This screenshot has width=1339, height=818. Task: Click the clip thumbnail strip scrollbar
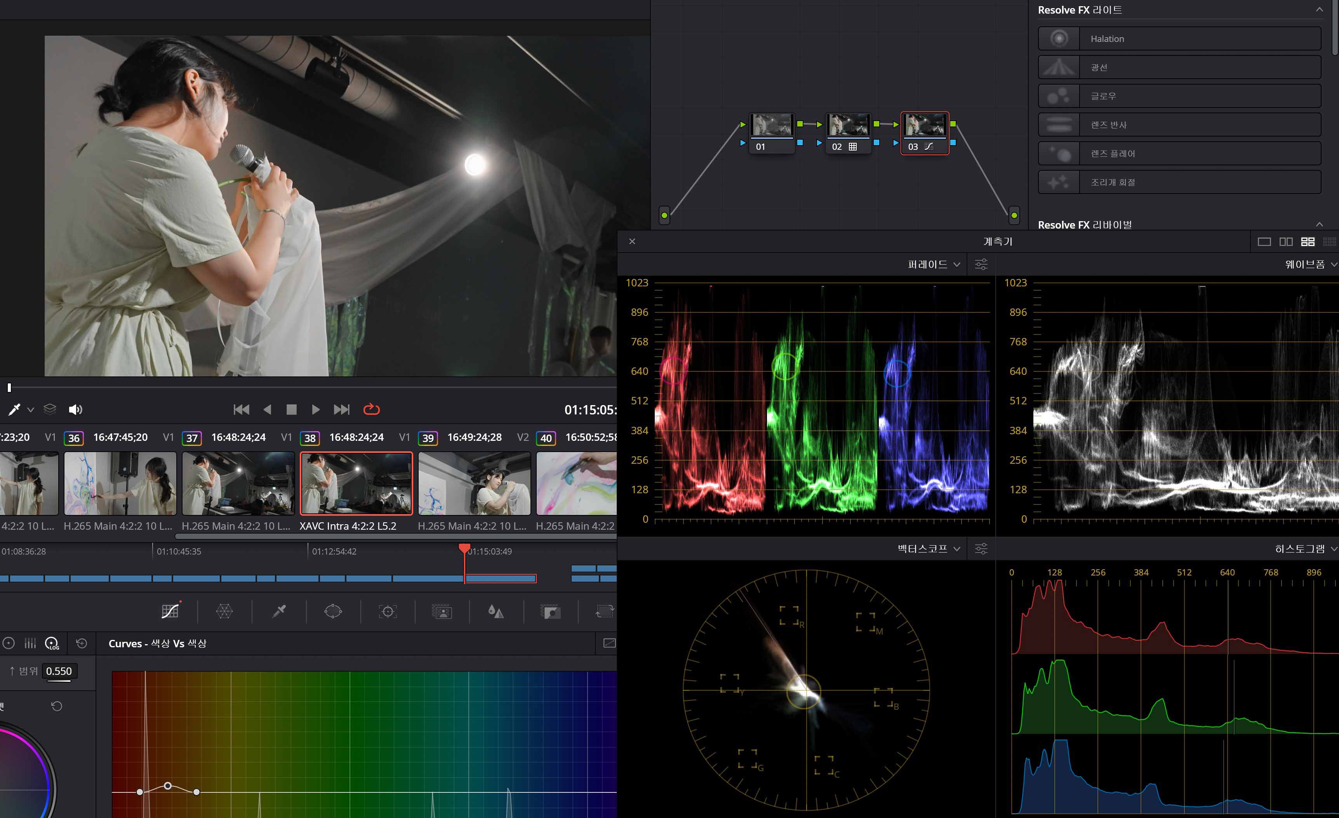(x=396, y=536)
